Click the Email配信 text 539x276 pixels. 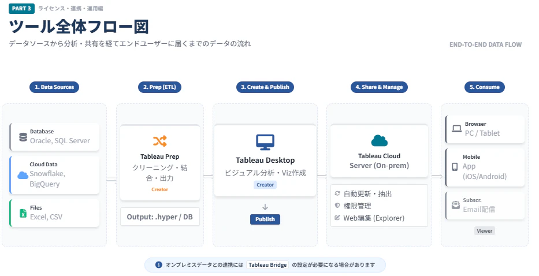[479, 210]
